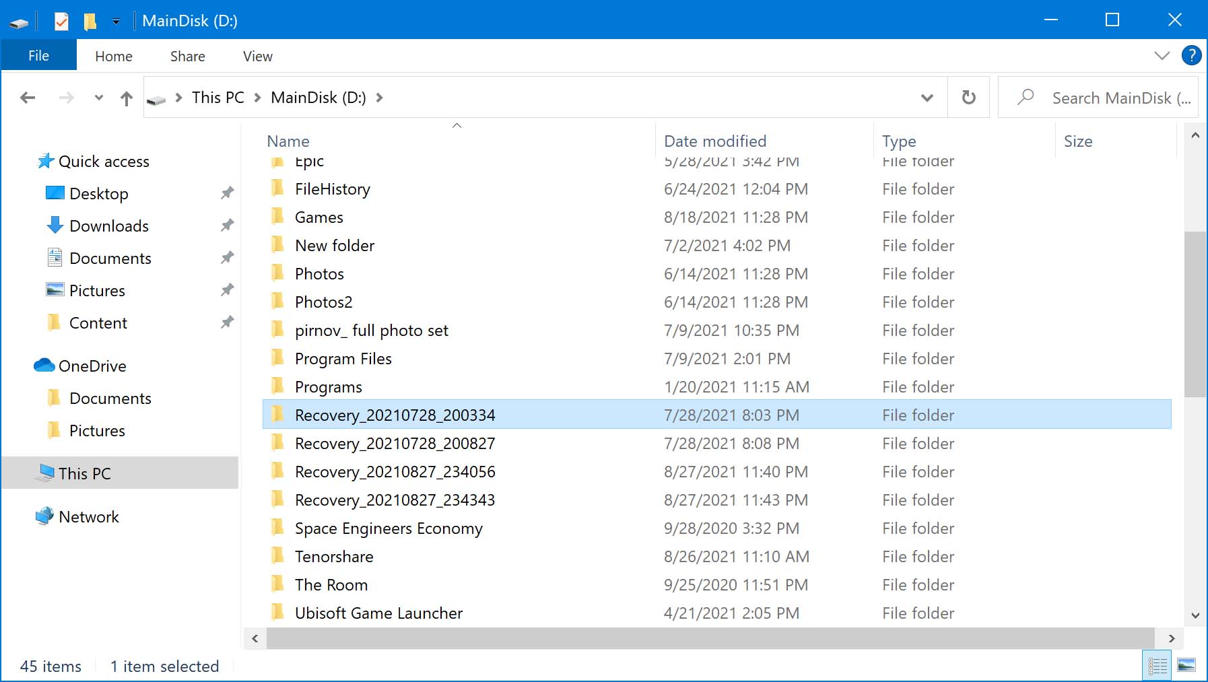Click the Tenorshare folder icon
The height and width of the screenshot is (682, 1208).
coord(277,555)
